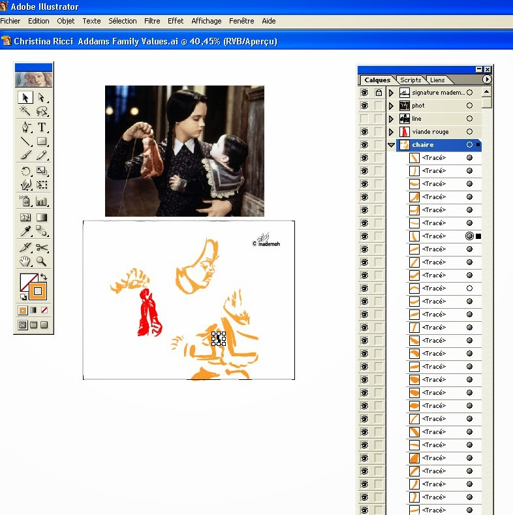
Task: Select the black arrow Selection tool
Action: [x=25, y=97]
